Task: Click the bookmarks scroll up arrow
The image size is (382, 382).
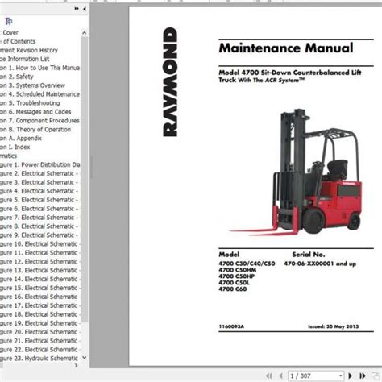Action: [x=84, y=33]
